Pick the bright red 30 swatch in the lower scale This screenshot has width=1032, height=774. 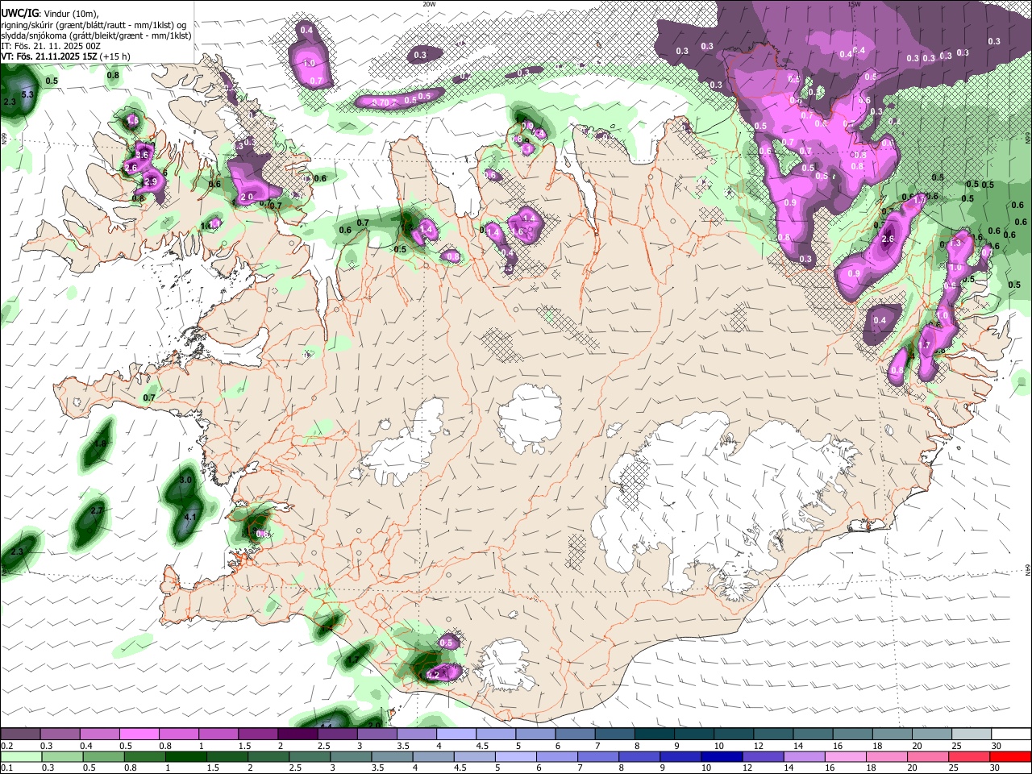pyautogui.click(x=1011, y=756)
